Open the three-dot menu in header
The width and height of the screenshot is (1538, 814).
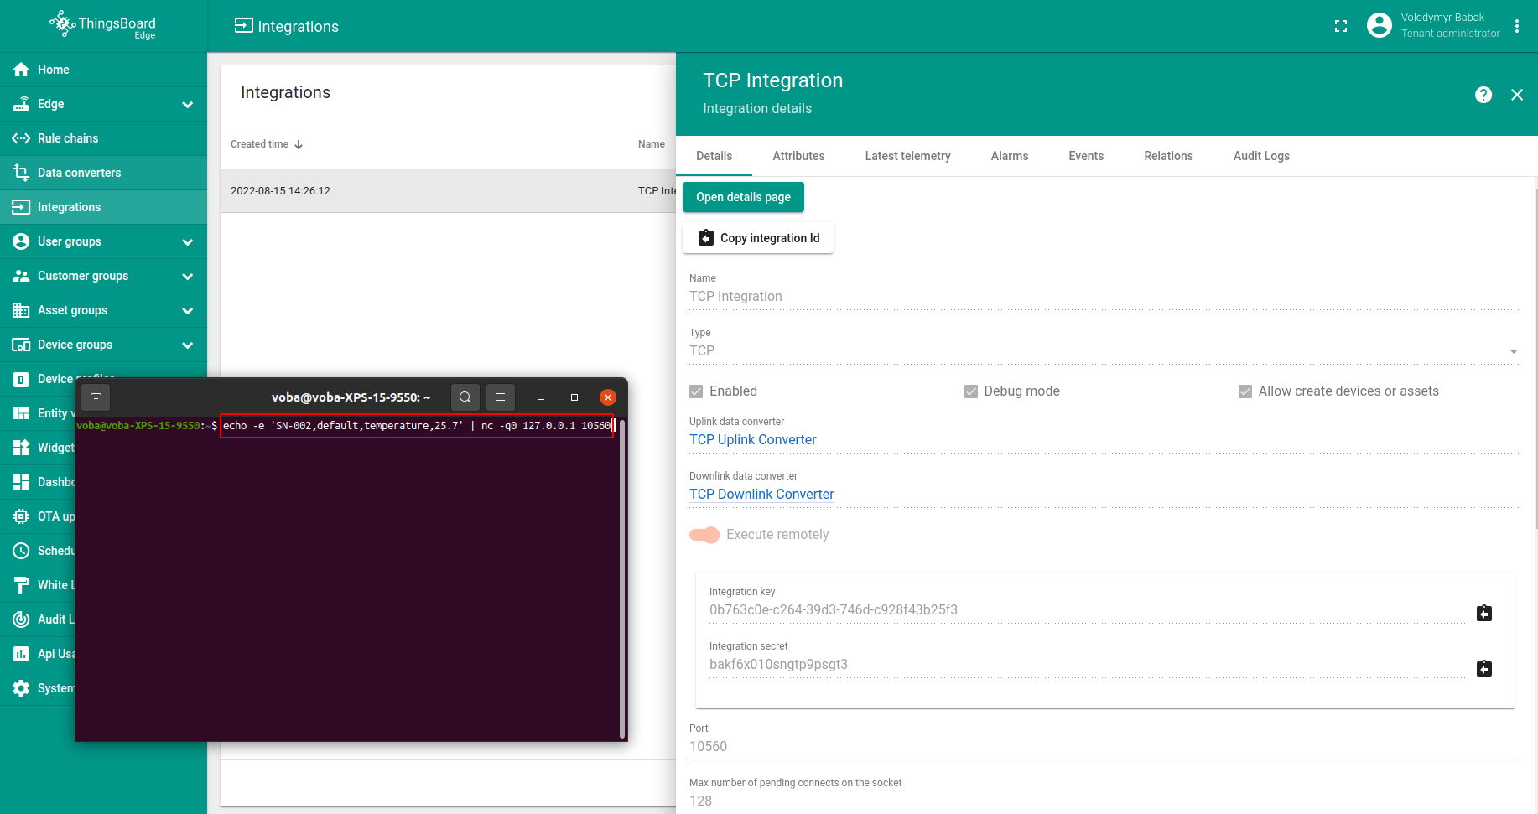click(1517, 26)
